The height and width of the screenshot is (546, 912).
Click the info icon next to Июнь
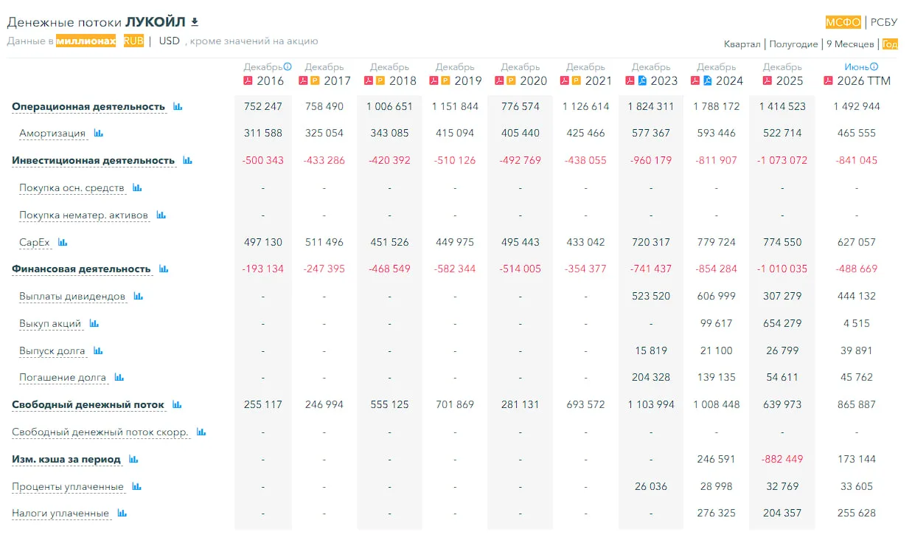click(x=874, y=66)
